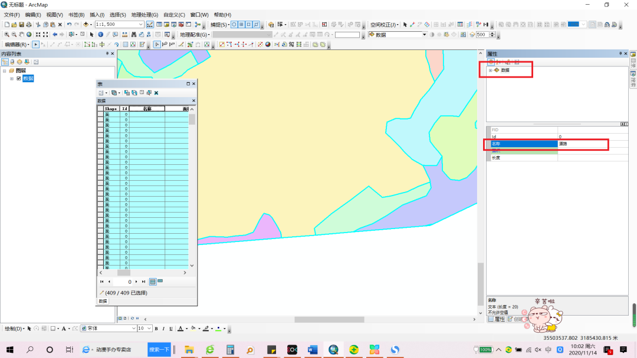This screenshot has width=637, height=358.
Task: Show all records view in table
Action: pos(153,281)
